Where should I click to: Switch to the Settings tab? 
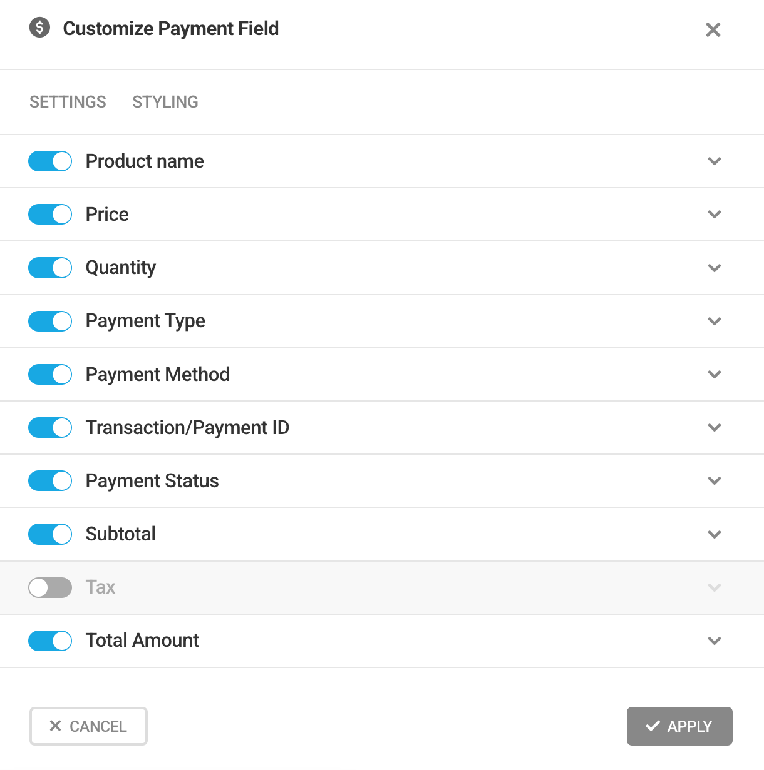pos(68,102)
